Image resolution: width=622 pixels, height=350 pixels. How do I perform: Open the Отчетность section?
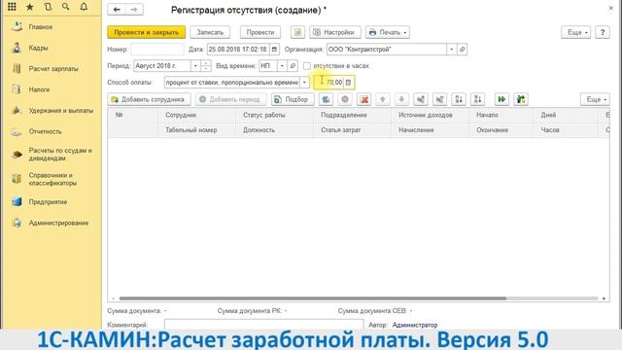tap(45, 131)
